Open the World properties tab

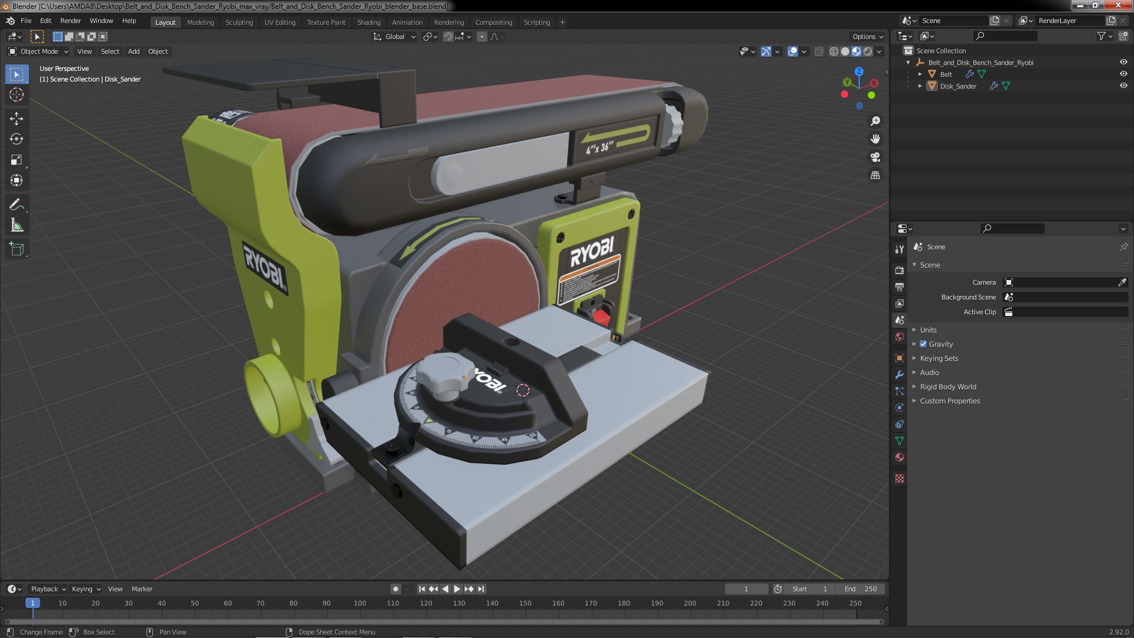coord(899,337)
